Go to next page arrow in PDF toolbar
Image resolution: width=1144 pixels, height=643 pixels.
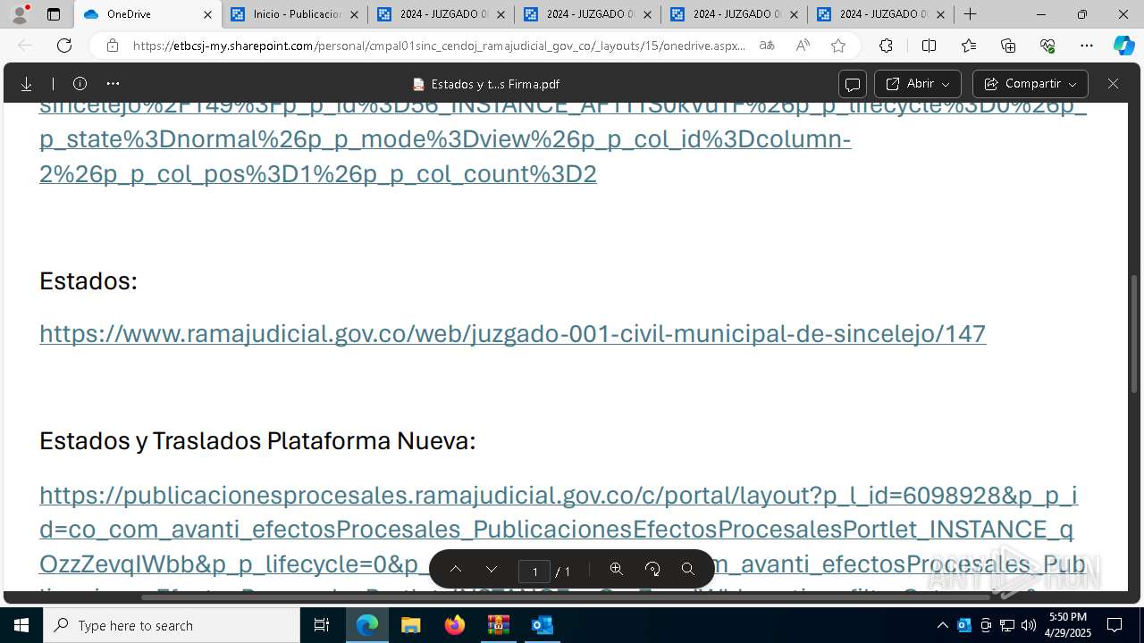tap(491, 570)
